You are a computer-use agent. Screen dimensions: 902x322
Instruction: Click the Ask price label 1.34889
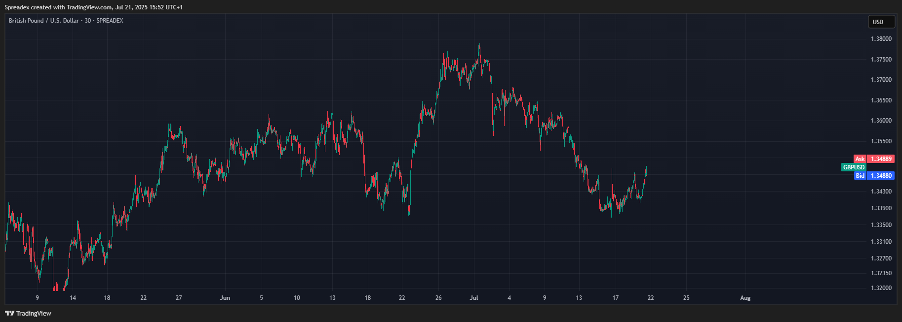tap(881, 159)
